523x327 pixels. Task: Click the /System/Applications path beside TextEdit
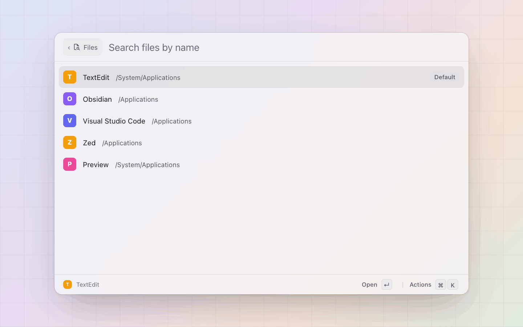pos(148,78)
